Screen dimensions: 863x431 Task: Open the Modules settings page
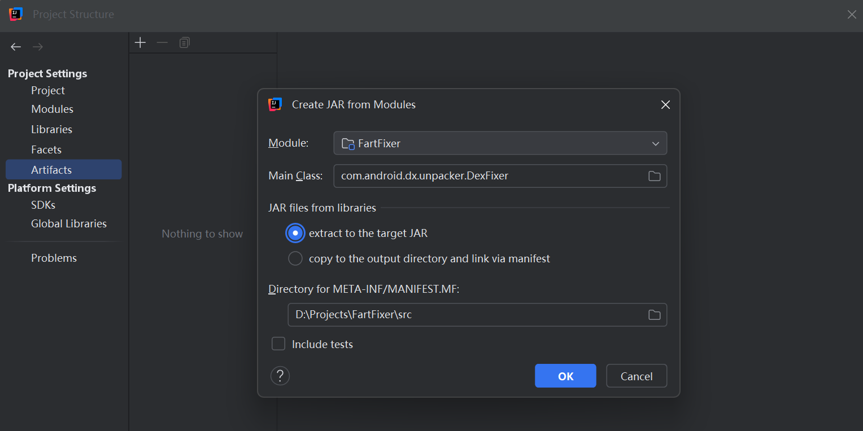point(52,109)
